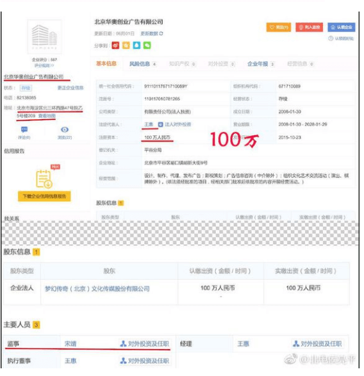The image size is (364, 376).
Task: Click manager name 王惠 in the 经理 row
Action: coord(243,343)
